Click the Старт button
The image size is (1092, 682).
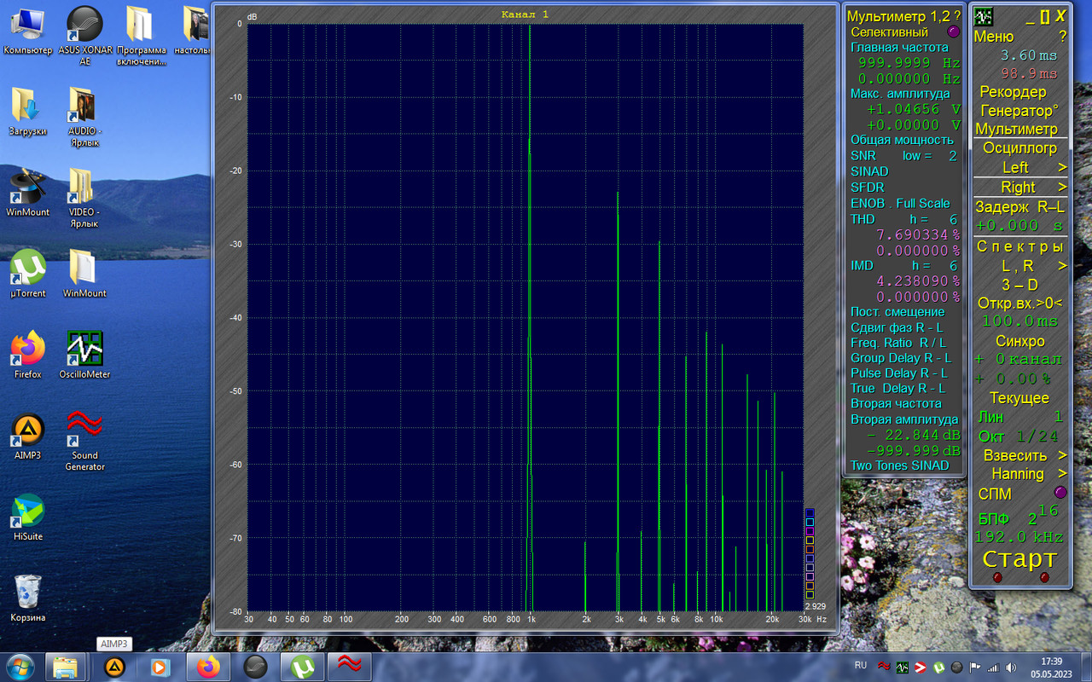1020,559
